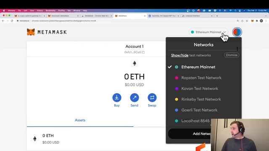Click the checkmark beside Ethereum Mainnet
Image resolution: width=269 pixels, height=151 pixels.
170,67
